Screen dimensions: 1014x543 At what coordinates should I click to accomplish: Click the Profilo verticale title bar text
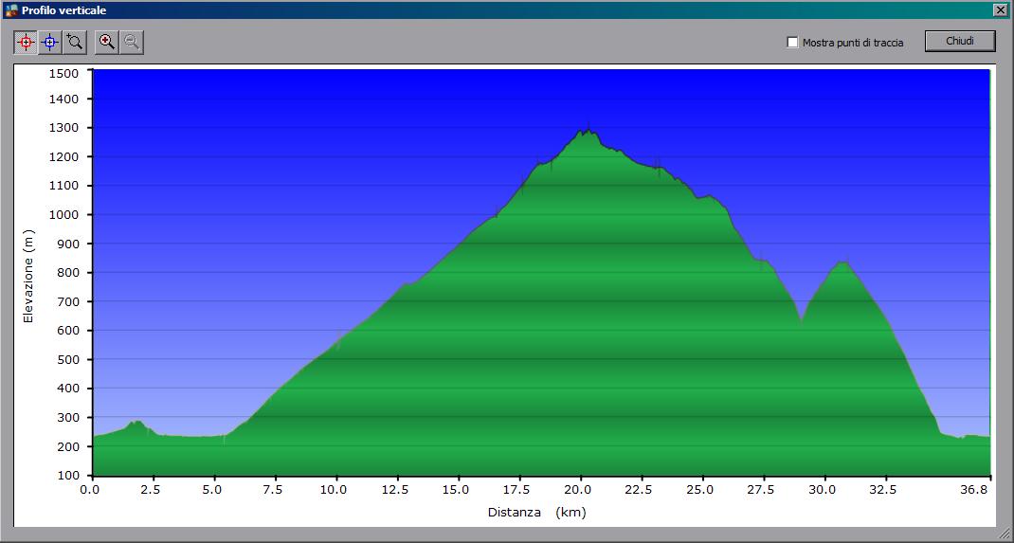click(x=64, y=10)
